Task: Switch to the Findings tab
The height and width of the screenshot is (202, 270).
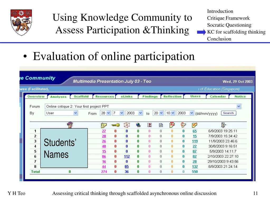Action: (x=150, y=97)
